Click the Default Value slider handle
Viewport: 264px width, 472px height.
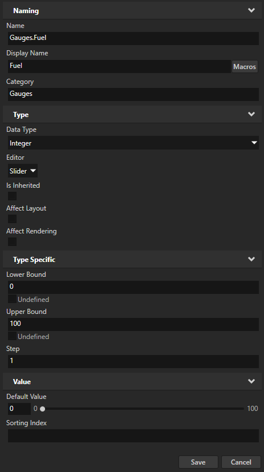coord(42,409)
